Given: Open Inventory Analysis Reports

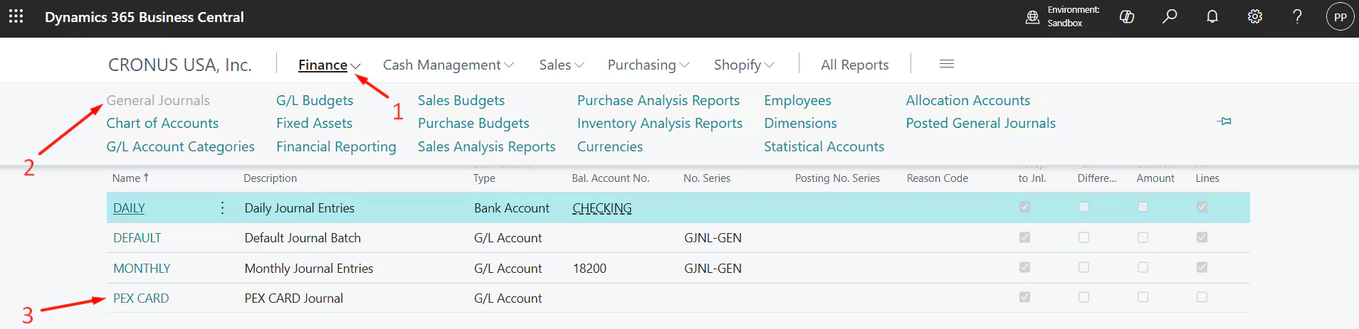Looking at the screenshot, I should (660, 123).
